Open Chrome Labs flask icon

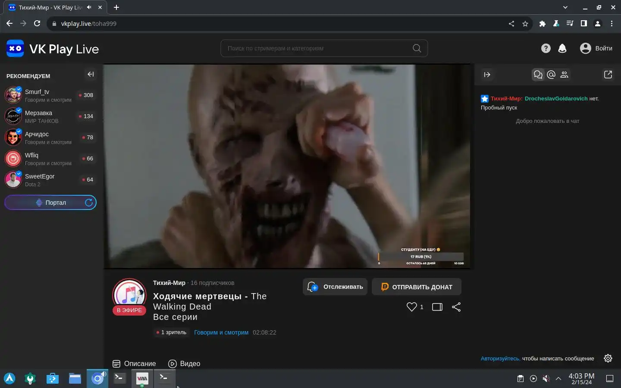[x=556, y=24]
